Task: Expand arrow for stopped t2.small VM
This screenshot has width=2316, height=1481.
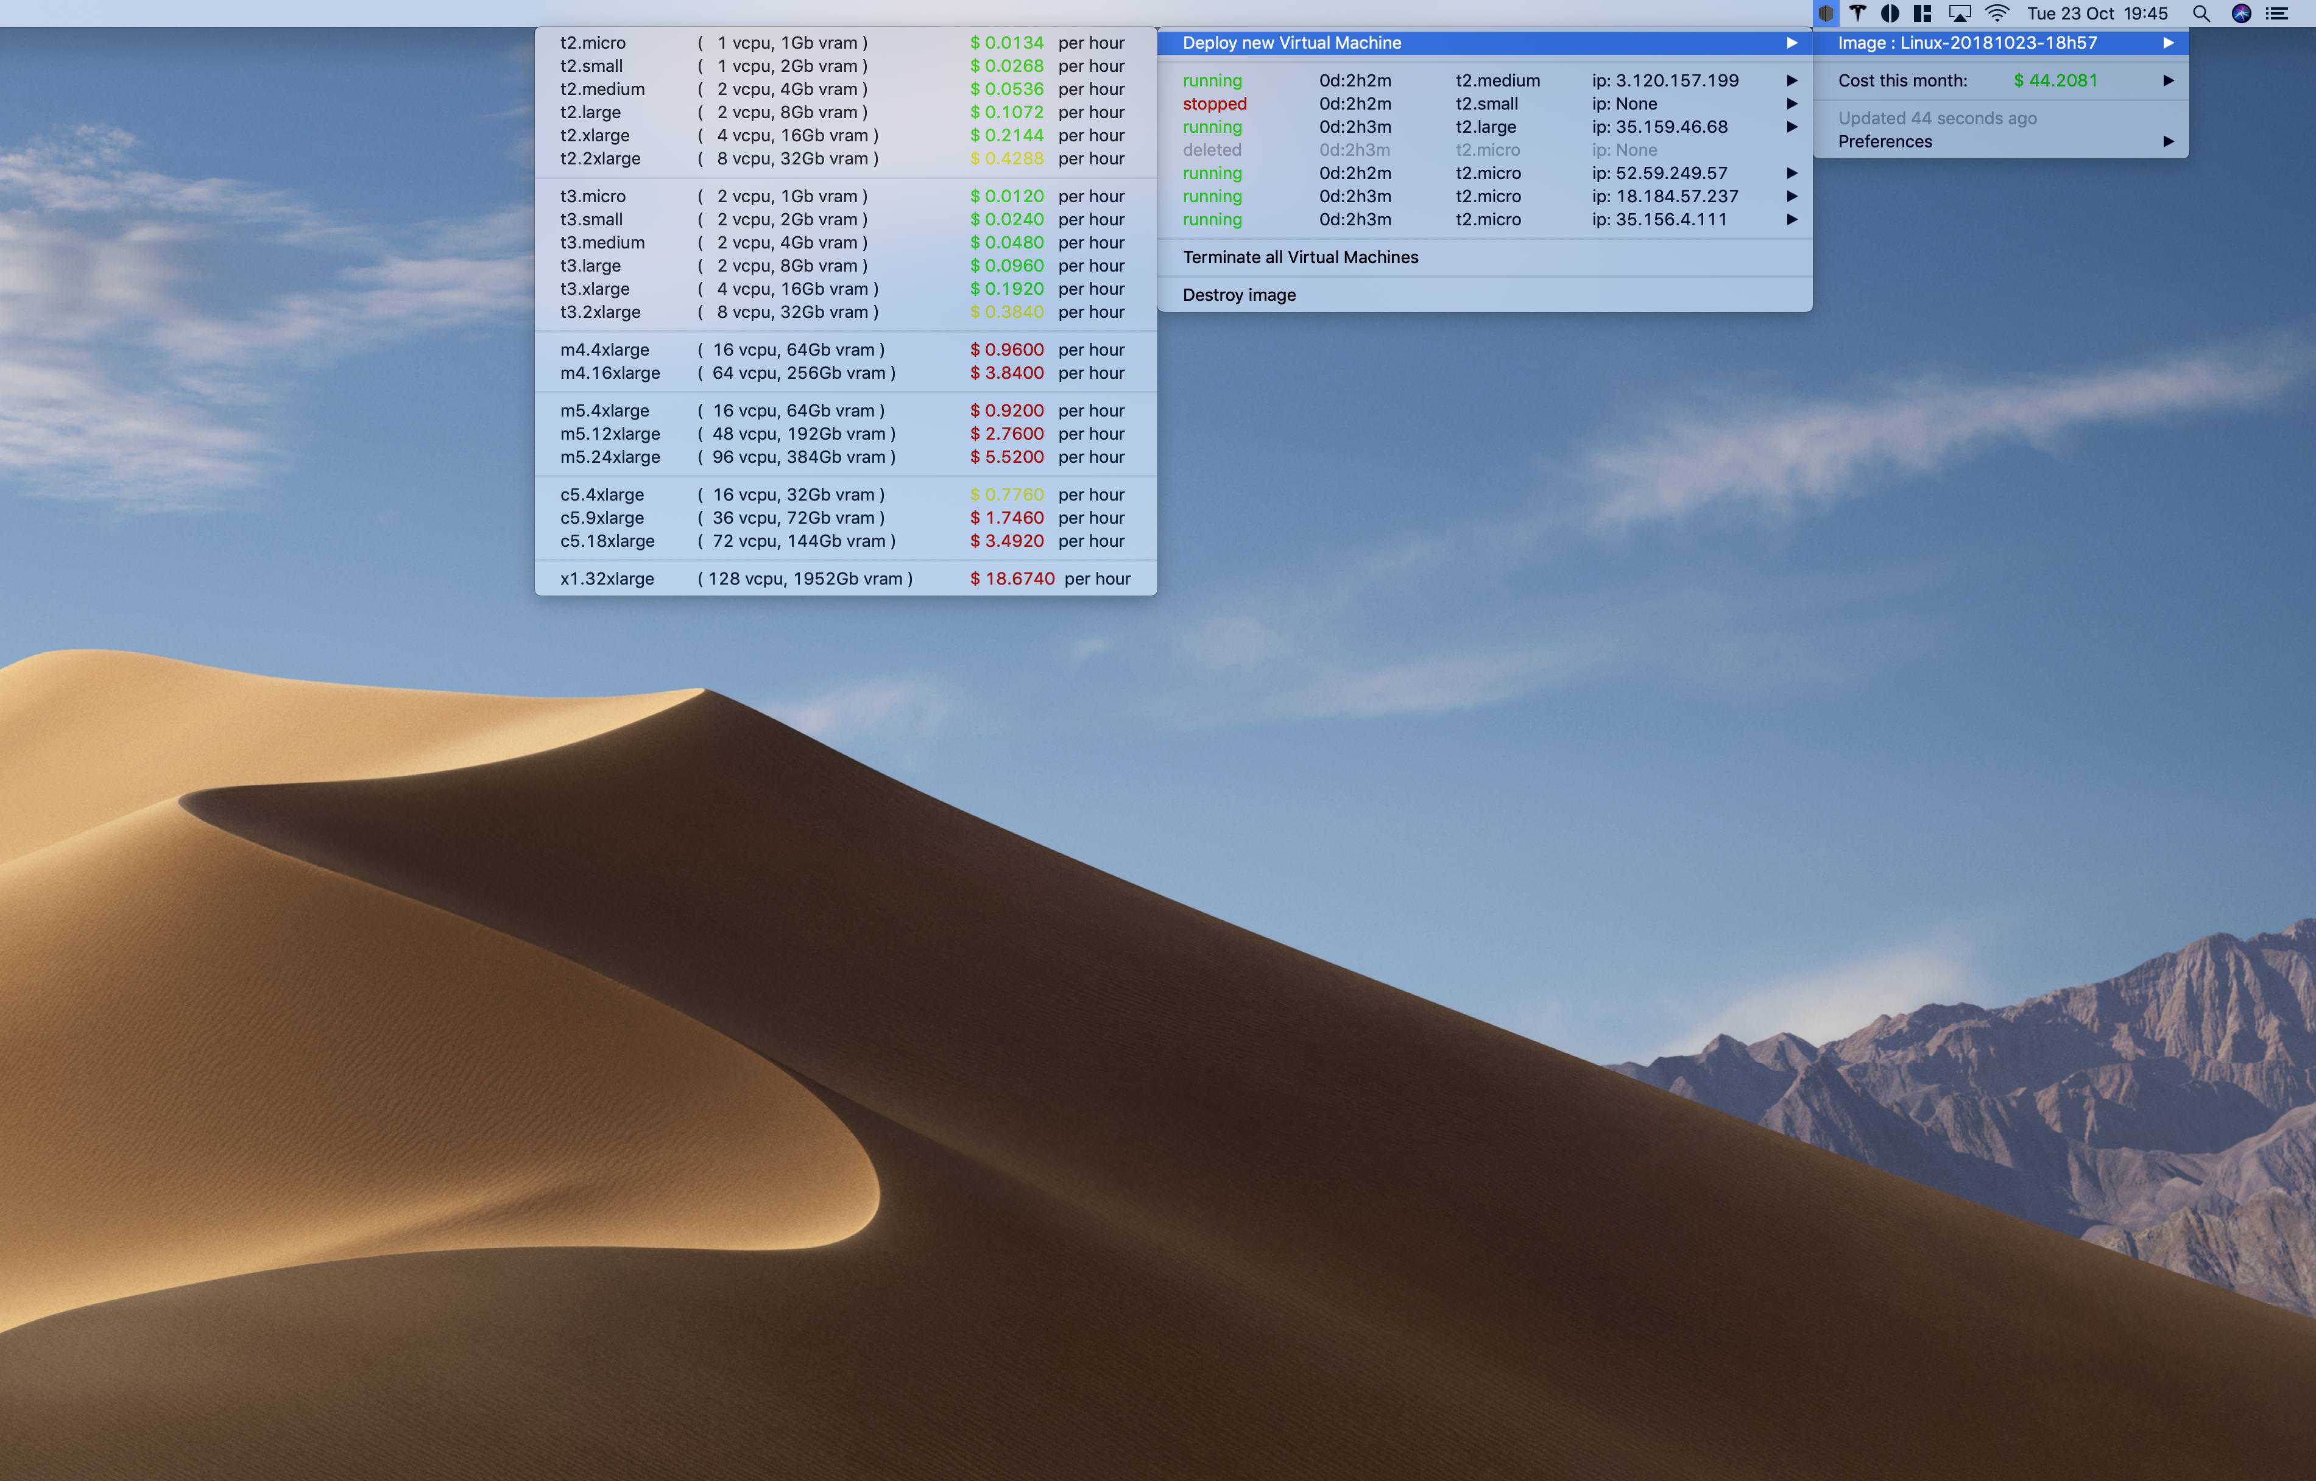Action: [1792, 104]
